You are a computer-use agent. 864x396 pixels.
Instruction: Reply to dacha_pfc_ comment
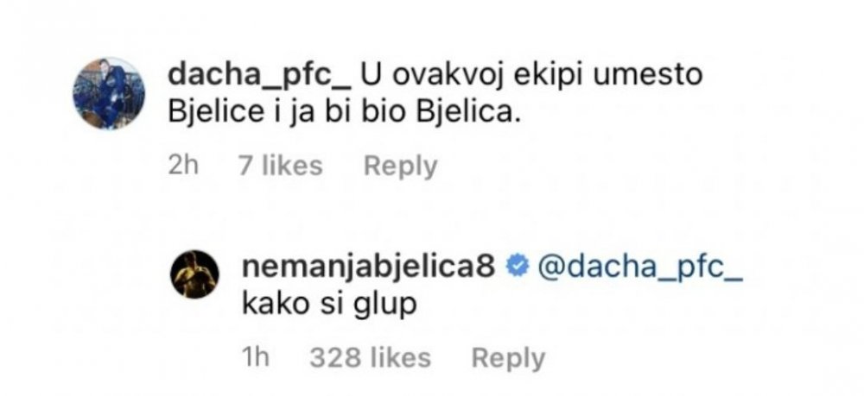pos(400,166)
